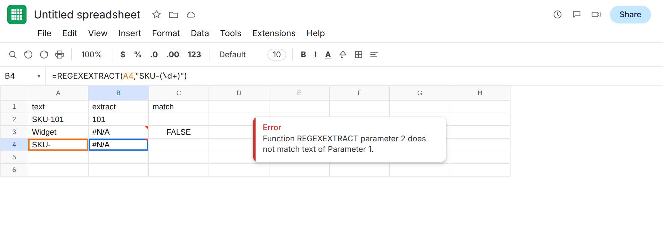Screen dimensions: 663x241
Task: Format as percent
Action: click(138, 55)
